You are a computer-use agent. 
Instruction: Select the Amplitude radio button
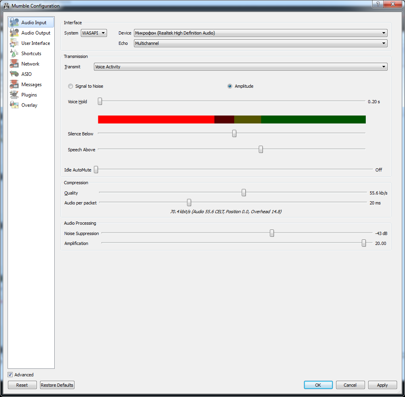coord(229,86)
